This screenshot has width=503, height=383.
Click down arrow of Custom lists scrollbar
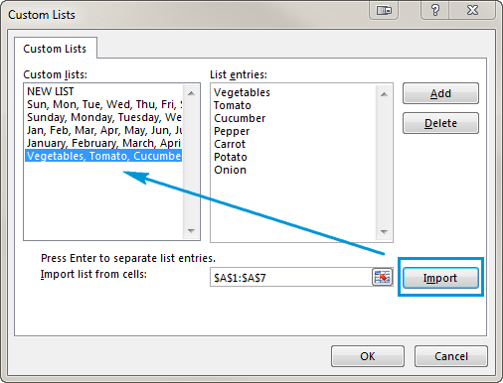point(191,230)
